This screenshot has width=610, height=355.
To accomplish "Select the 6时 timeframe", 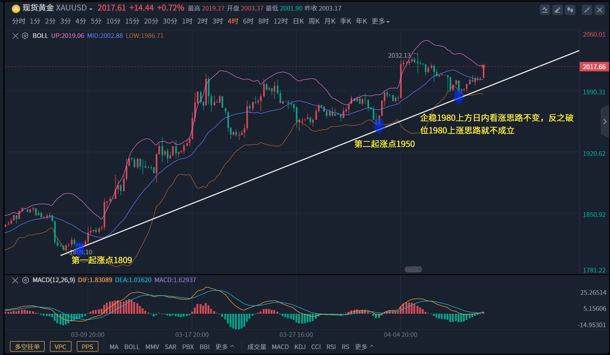I will (248, 21).
